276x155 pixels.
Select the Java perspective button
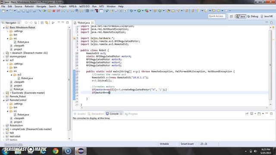coord(241,16)
